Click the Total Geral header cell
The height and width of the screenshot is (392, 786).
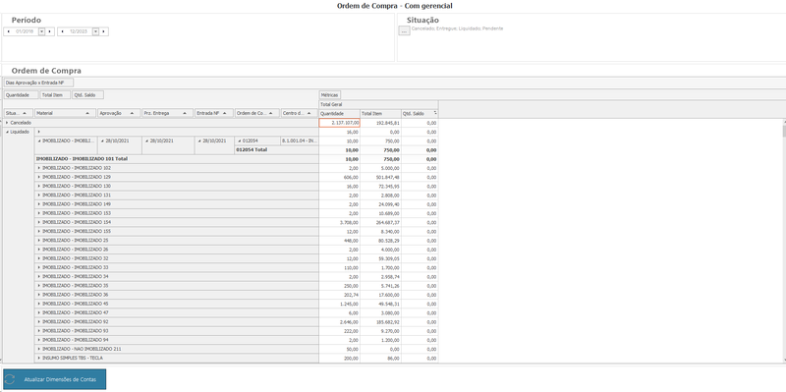[x=378, y=104]
